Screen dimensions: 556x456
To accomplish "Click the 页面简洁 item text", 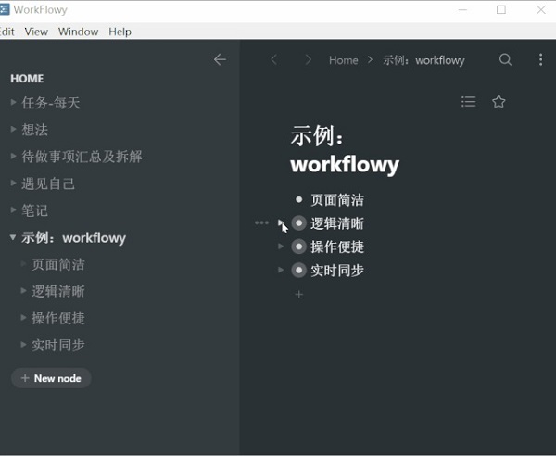I will [337, 200].
